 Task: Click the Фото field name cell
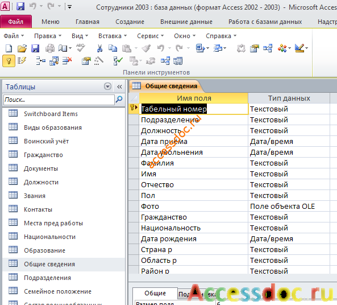[x=193, y=206]
